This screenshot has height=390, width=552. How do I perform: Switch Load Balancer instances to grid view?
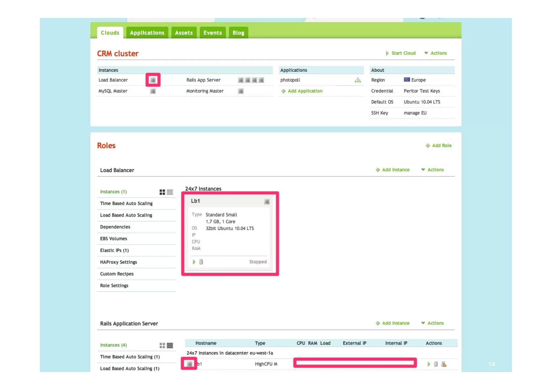162,192
